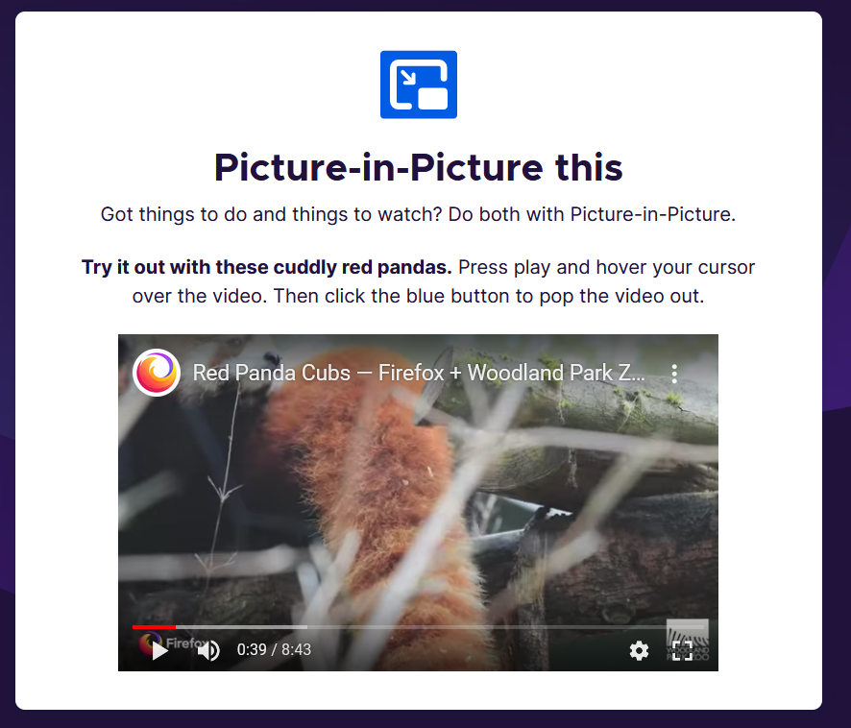
Task: Click the 0:39 / 8:43 time display
Action: (x=274, y=649)
